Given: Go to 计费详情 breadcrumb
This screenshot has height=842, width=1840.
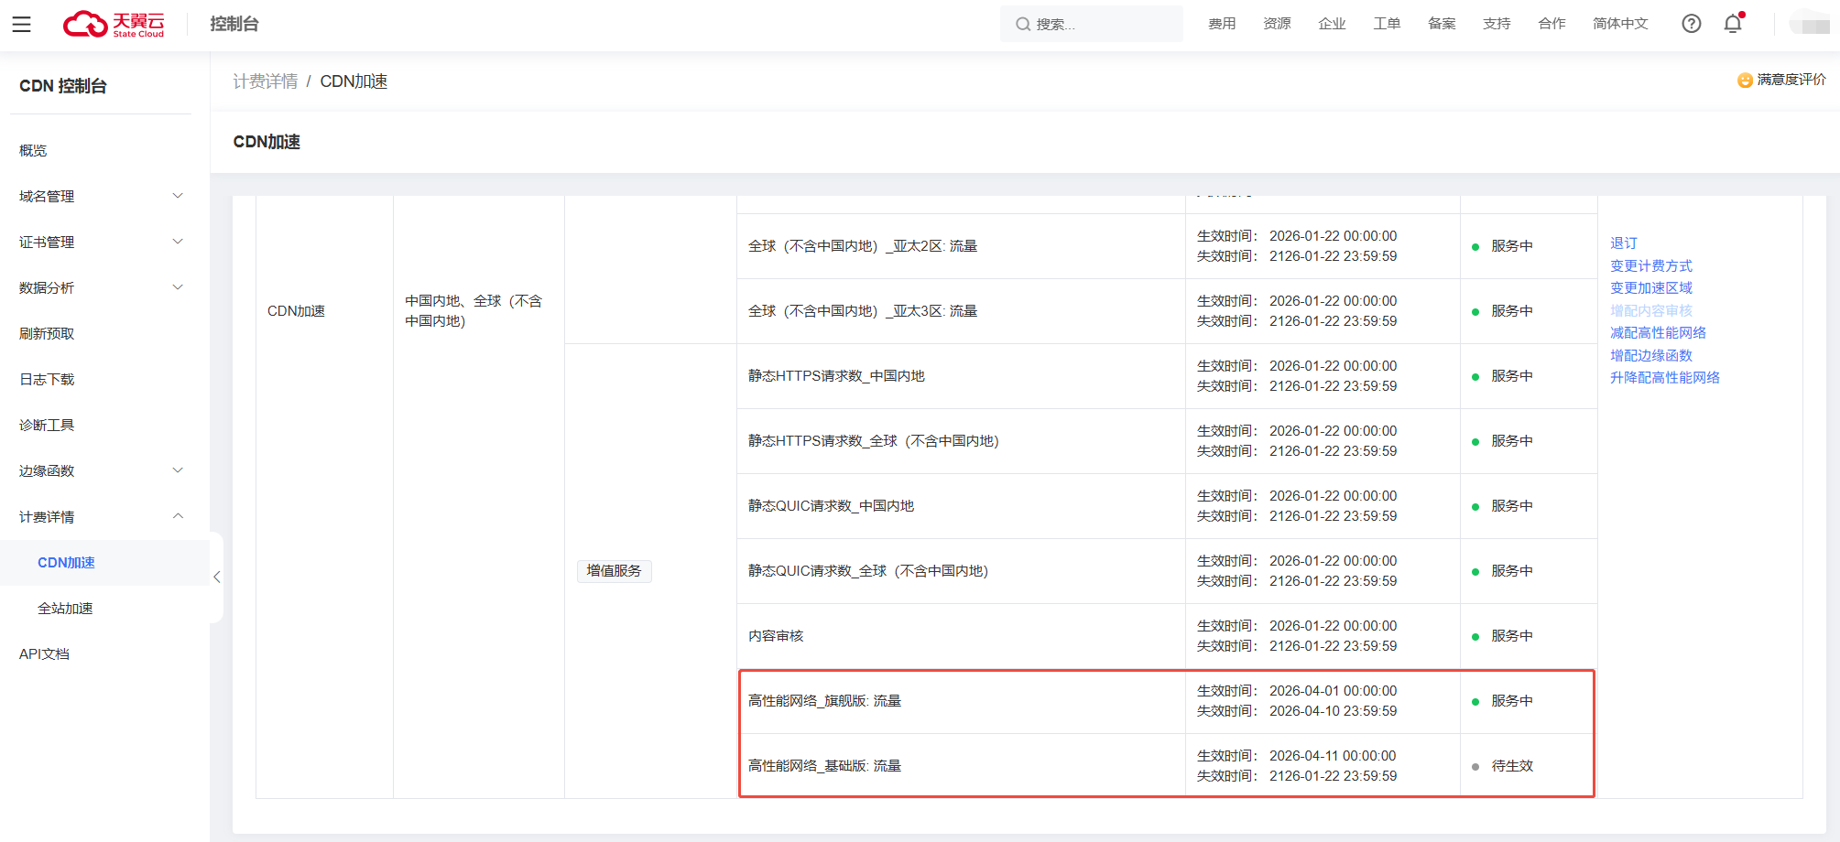Looking at the screenshot, I should coord(265,81).
